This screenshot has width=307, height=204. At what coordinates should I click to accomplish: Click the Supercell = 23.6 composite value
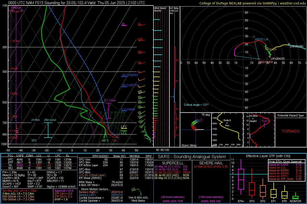click(64, 191)
